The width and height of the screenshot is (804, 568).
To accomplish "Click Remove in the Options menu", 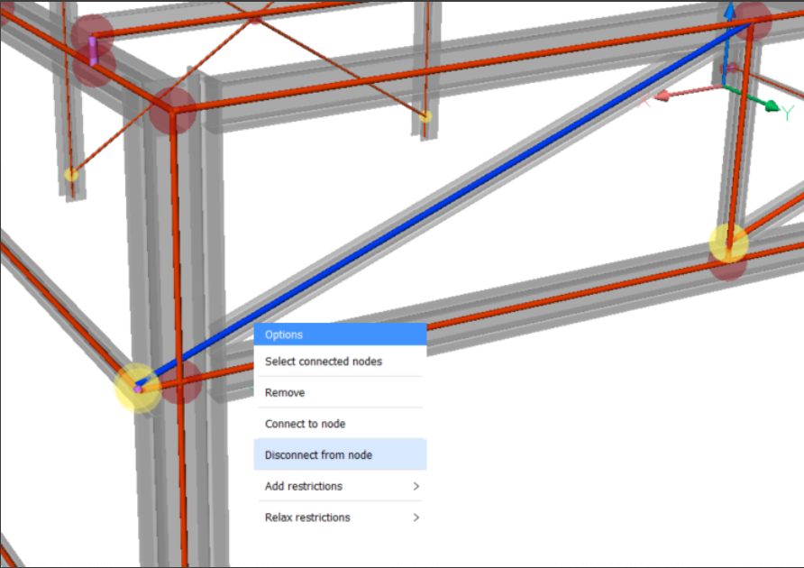I will coord(340,392).
